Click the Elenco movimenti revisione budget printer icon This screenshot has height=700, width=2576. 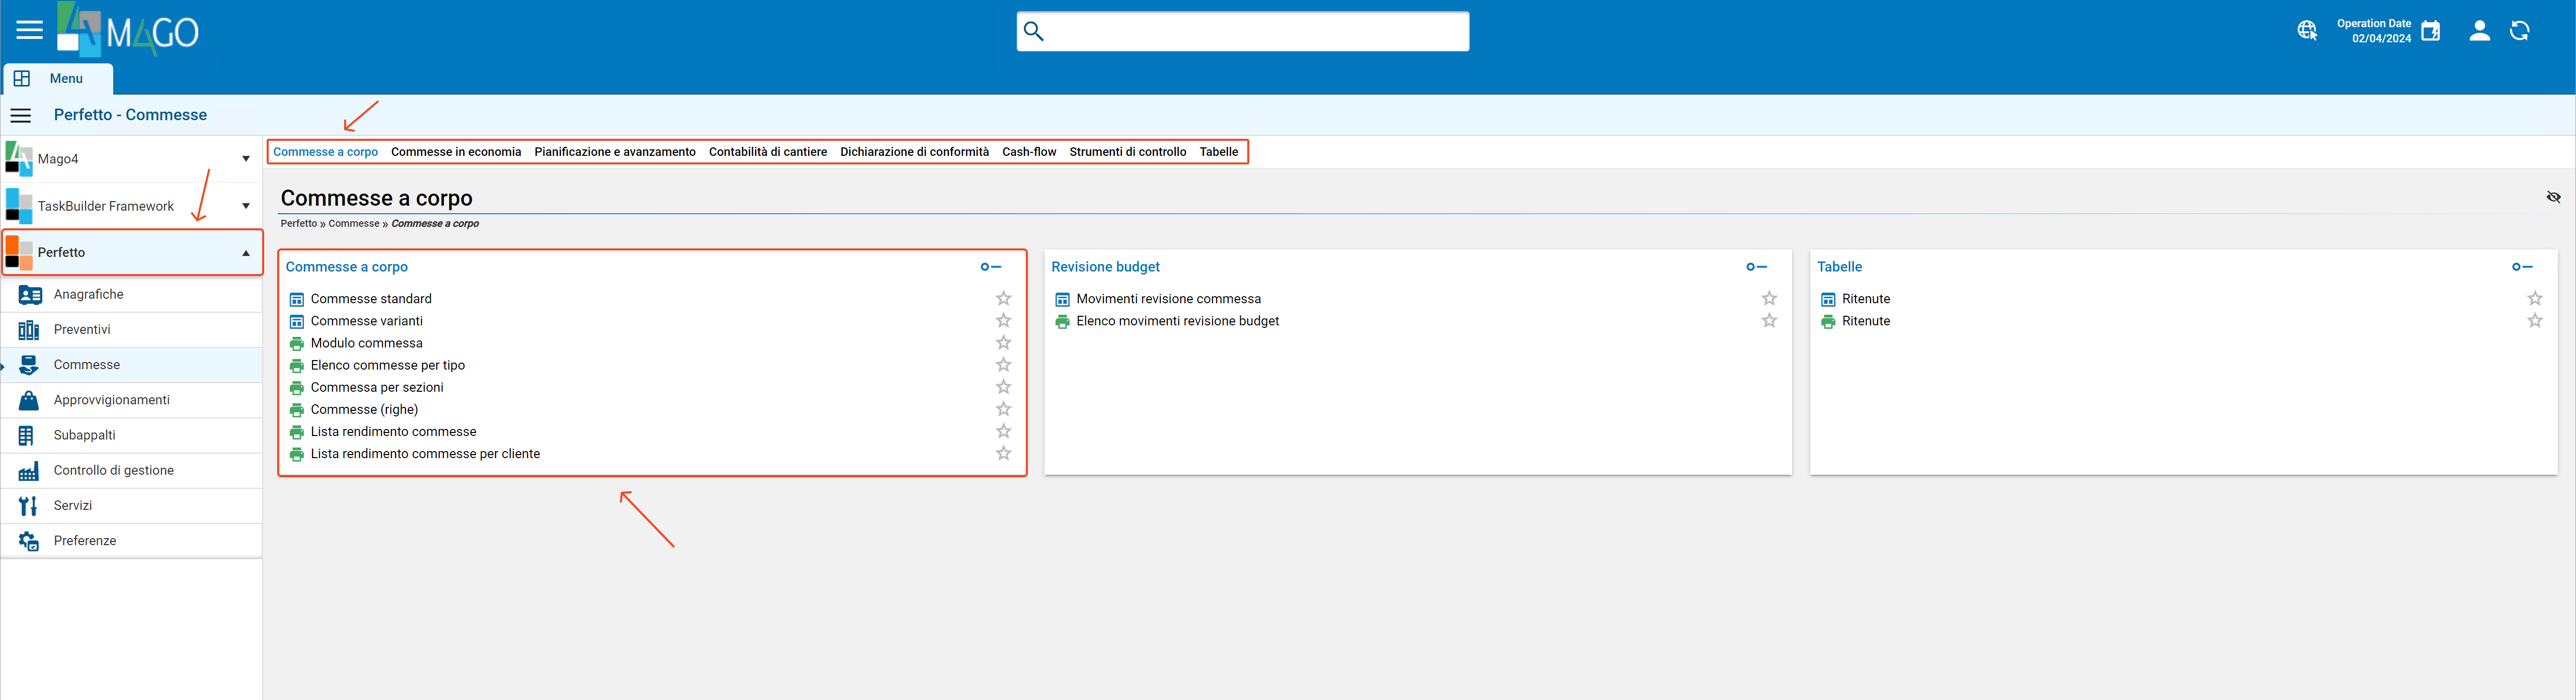click(x=1062, y=321)
